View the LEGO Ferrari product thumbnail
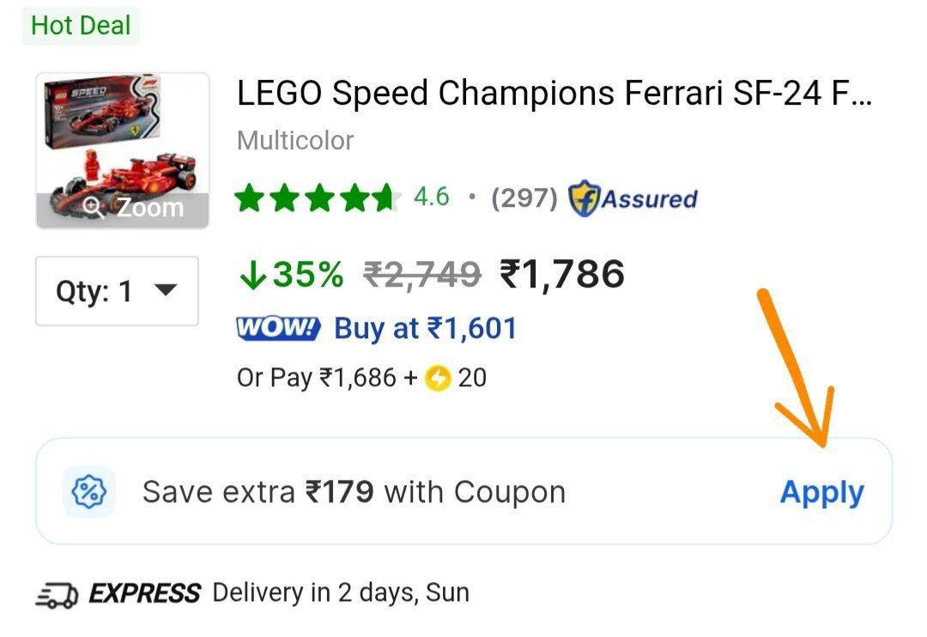Image resolution: width=927 pixels, height=637 pixels. click(122, 137)
